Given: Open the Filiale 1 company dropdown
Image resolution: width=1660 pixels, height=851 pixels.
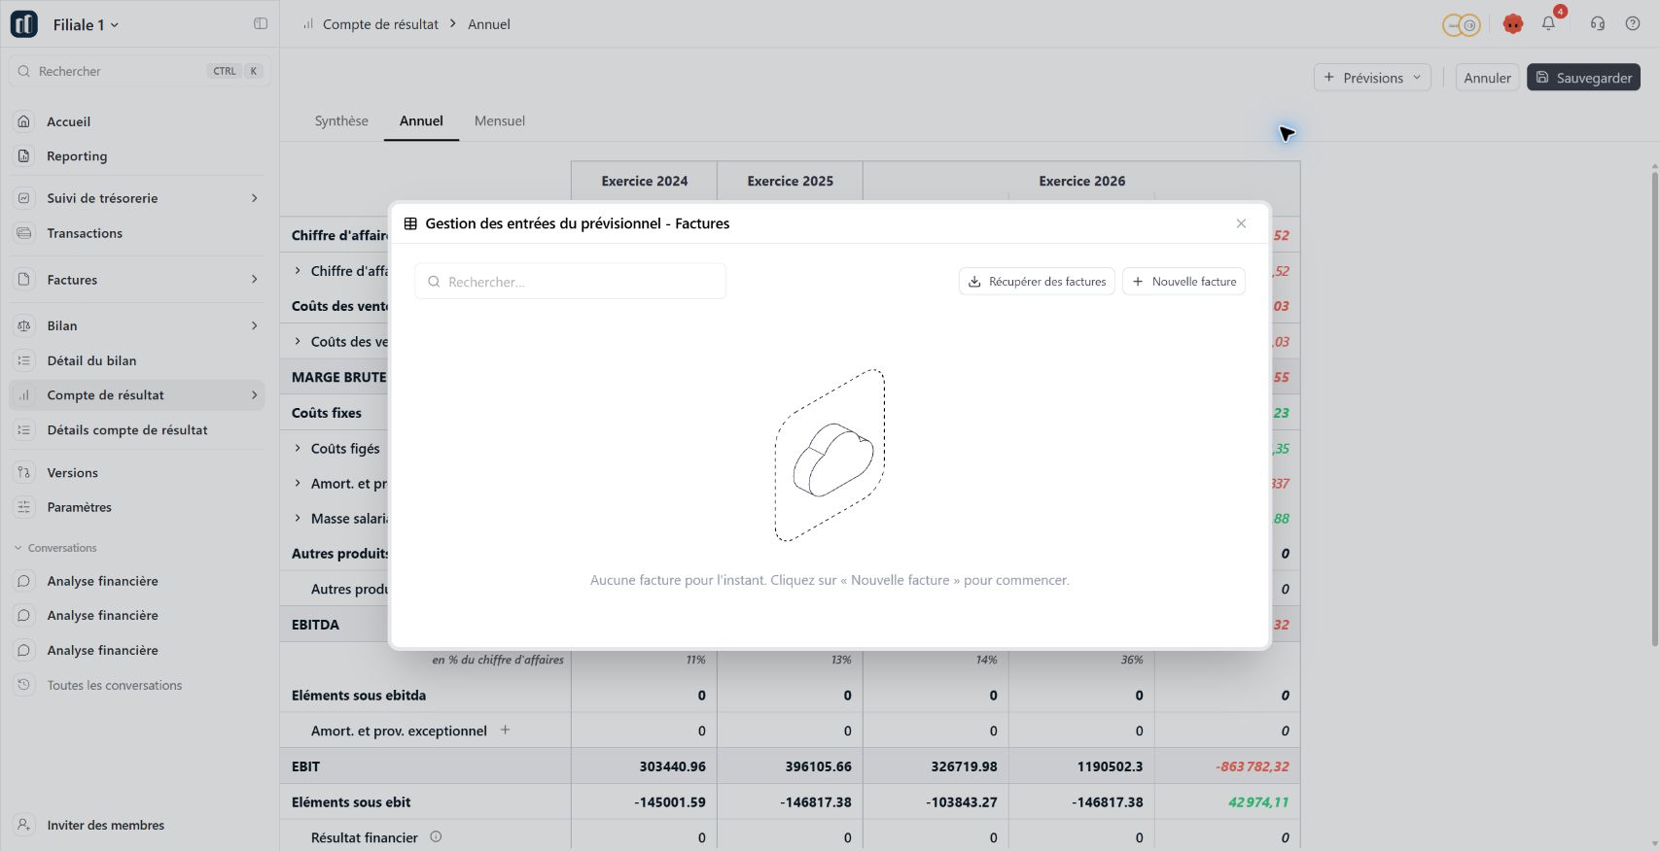Looking at the screenshot, I should pyautogui.click(x=86, y=25).
